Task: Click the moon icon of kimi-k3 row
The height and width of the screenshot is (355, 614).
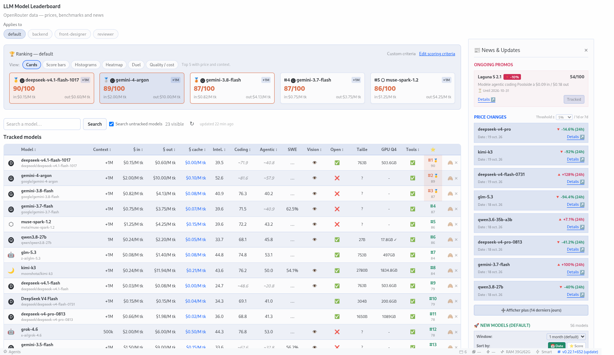Action: [11, 271]
